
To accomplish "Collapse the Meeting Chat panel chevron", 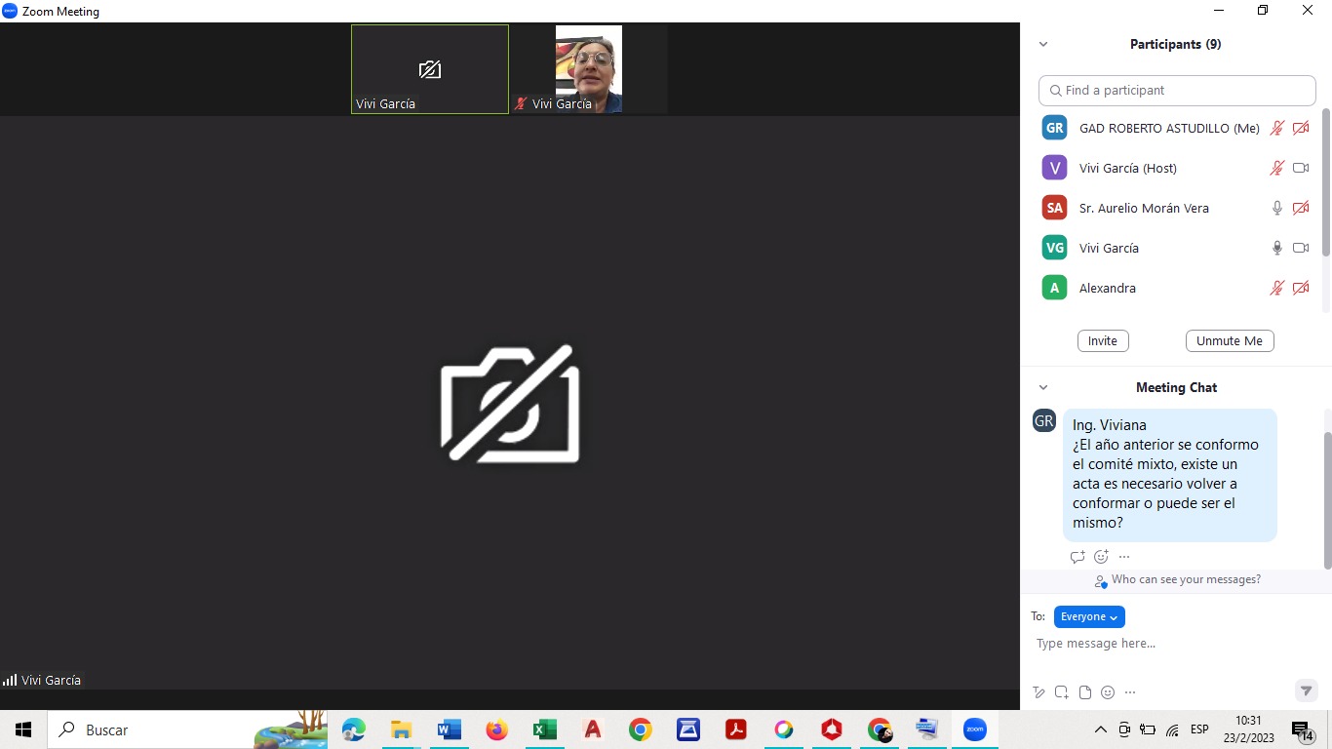I will [1043, 387].
